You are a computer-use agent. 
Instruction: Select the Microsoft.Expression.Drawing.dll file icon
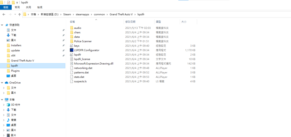pyautogui.click(x=72, y=64)
